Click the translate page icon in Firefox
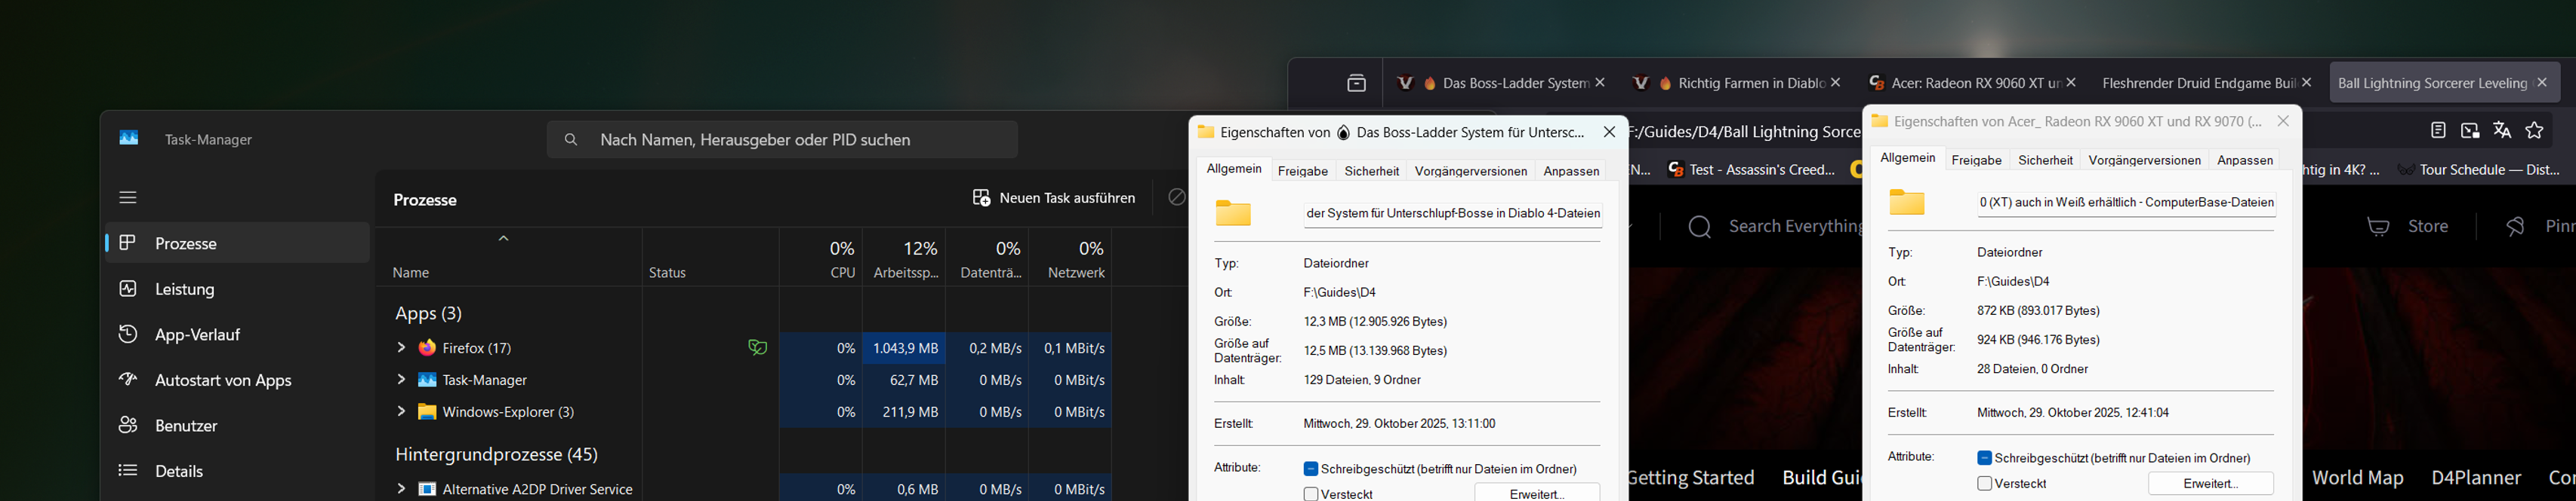Image resolution: width=2576 pixels, height=501 pixels. pyautogui.click(x=2502, y=130)
